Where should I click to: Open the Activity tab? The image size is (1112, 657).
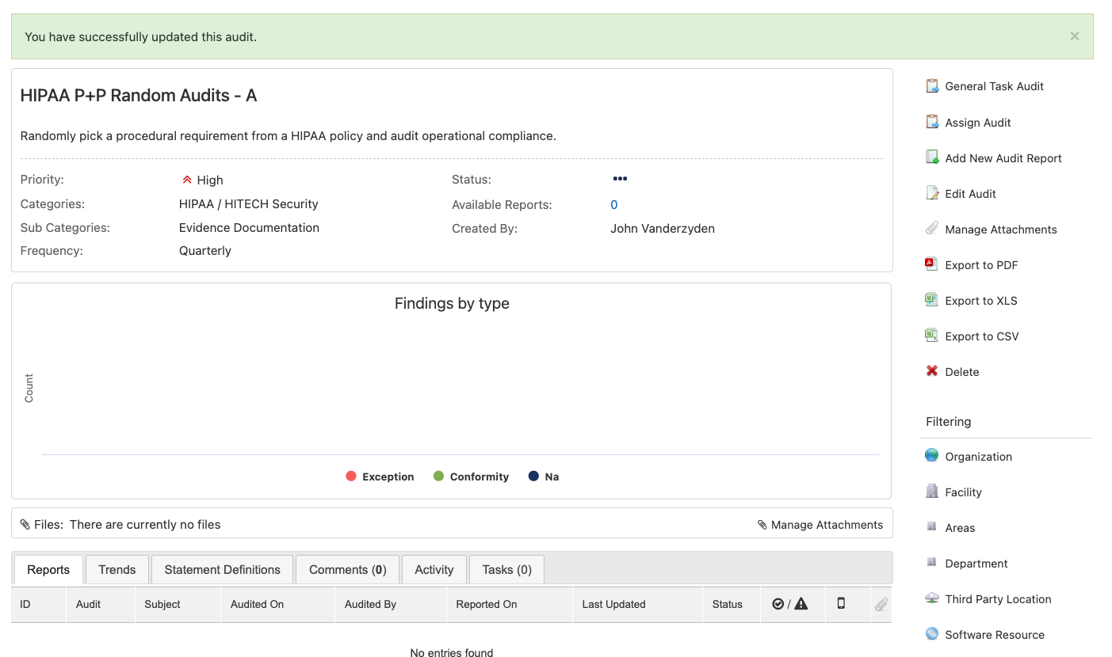[434, 570]
